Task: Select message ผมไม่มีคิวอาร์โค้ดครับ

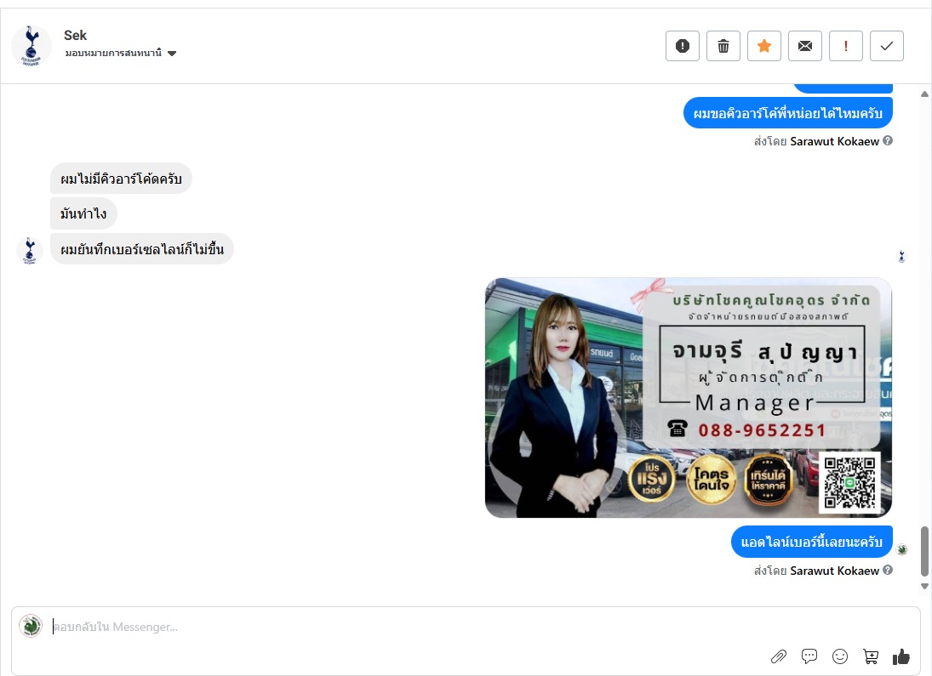Action: click(121, 179)
